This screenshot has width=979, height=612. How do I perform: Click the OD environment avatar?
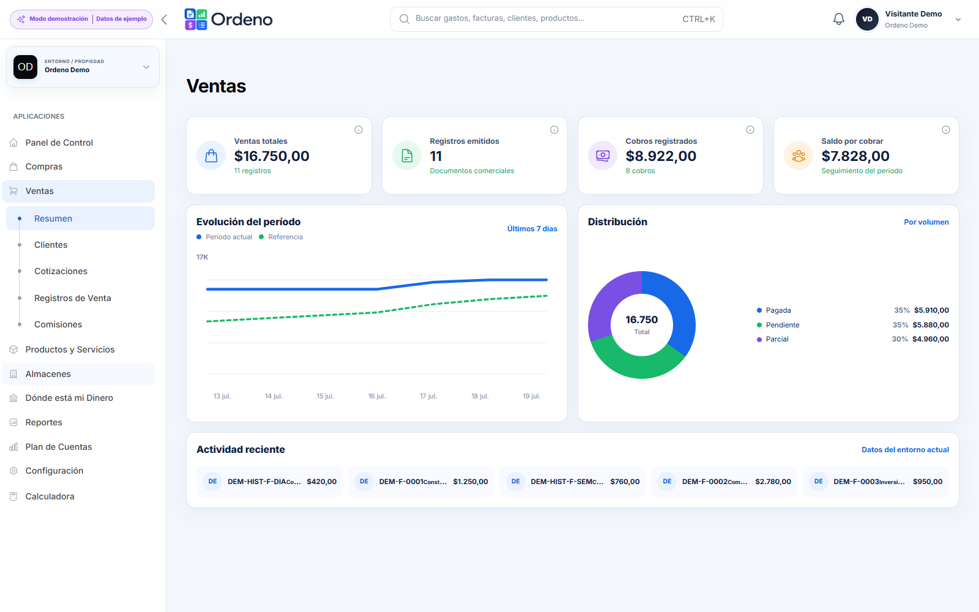[x=26, y=67]
